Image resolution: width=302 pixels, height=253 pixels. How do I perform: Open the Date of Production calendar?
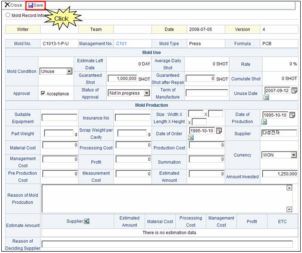[x=292, y=115]
